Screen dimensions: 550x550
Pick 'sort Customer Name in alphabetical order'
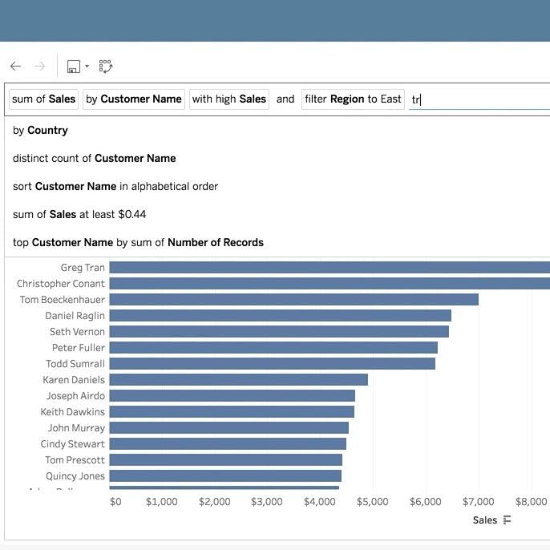[x=115, y=187]
